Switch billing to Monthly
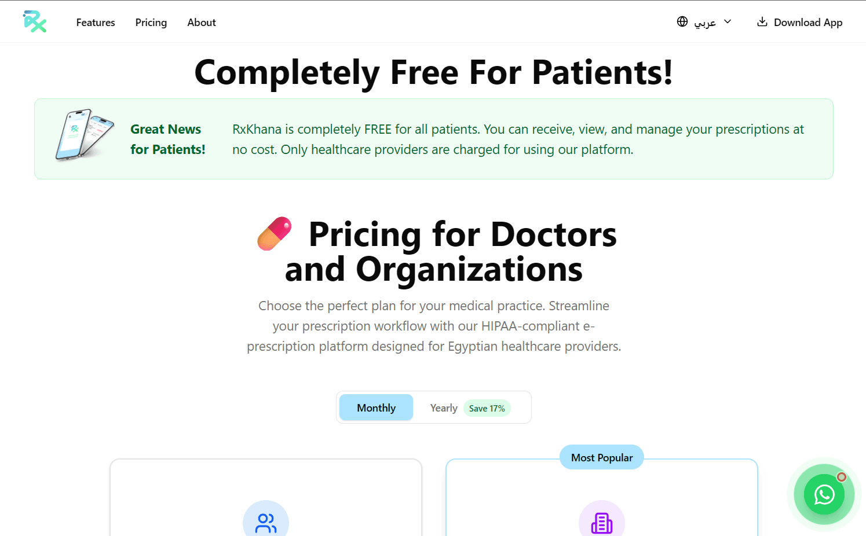866x536 pixels. (376, 408)
